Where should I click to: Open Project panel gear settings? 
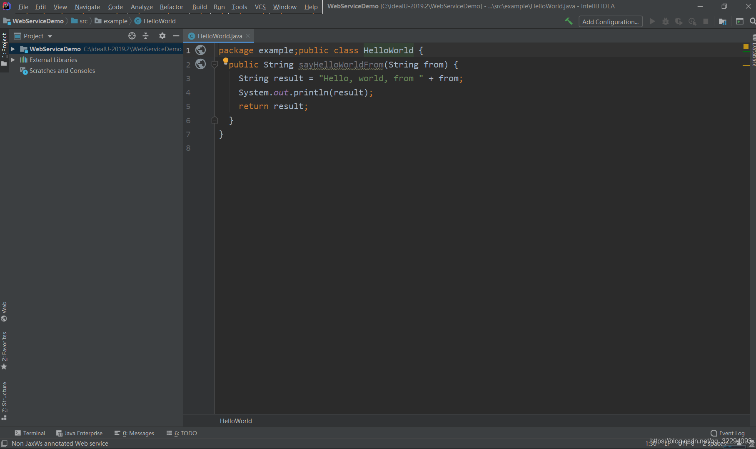pyautogui.click(x=162, y=36)
